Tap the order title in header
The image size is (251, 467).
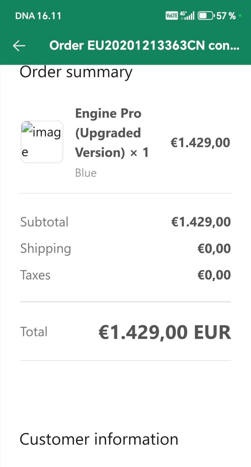click(144, 45)
